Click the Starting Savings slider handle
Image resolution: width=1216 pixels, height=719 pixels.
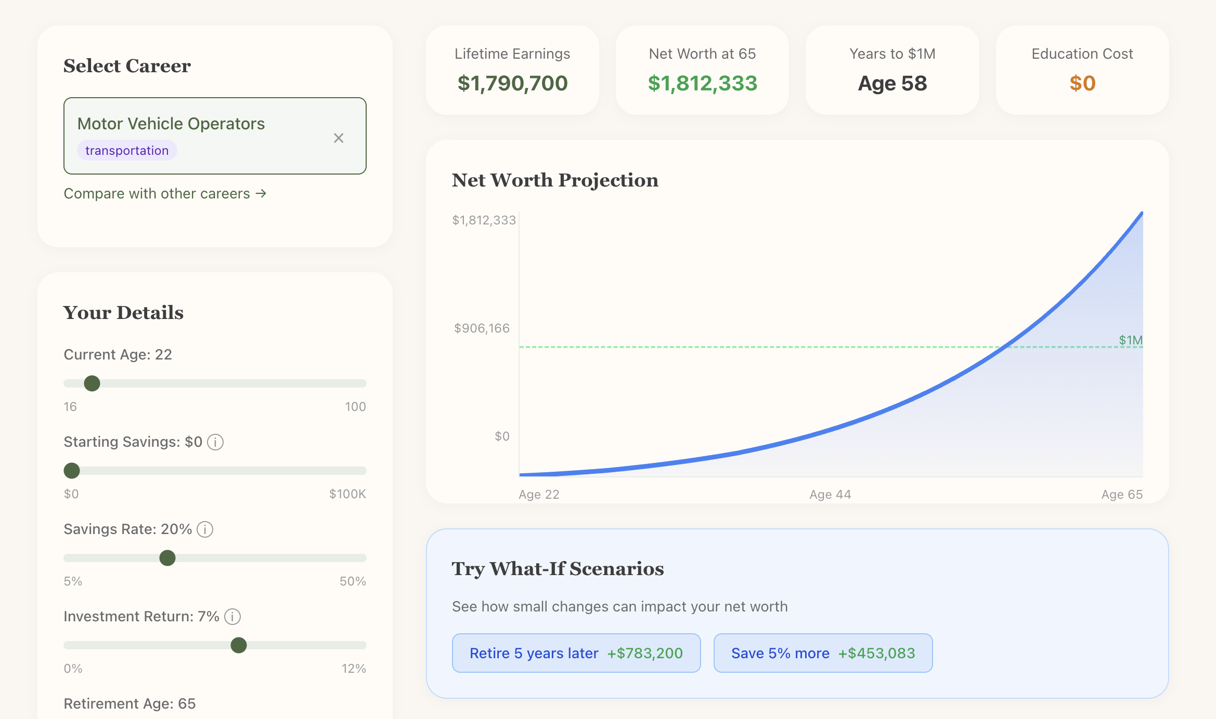(72, 470)
